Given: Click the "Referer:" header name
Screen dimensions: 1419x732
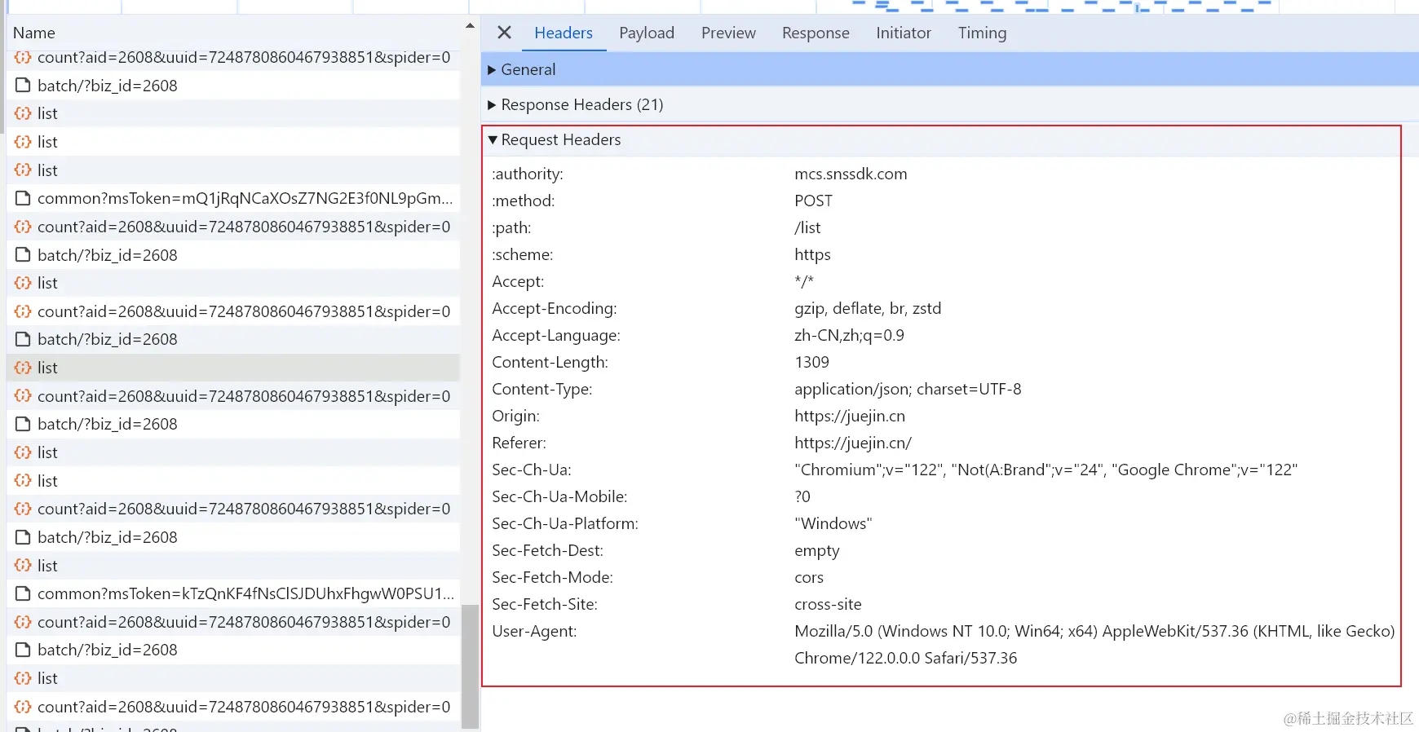Looking at the screenshot, I should 519,443.
